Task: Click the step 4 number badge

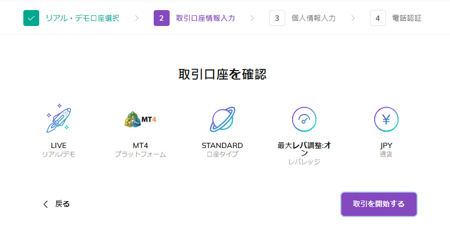Action: (377, 18)
